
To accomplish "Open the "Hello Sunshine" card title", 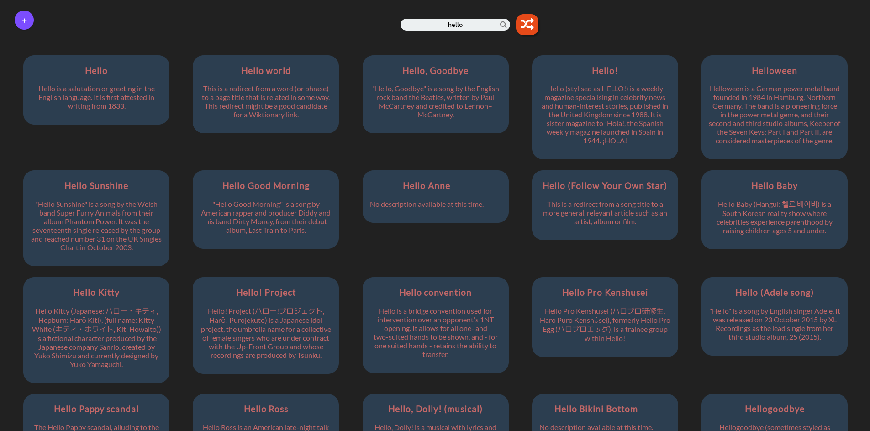I will click(96, 186).
